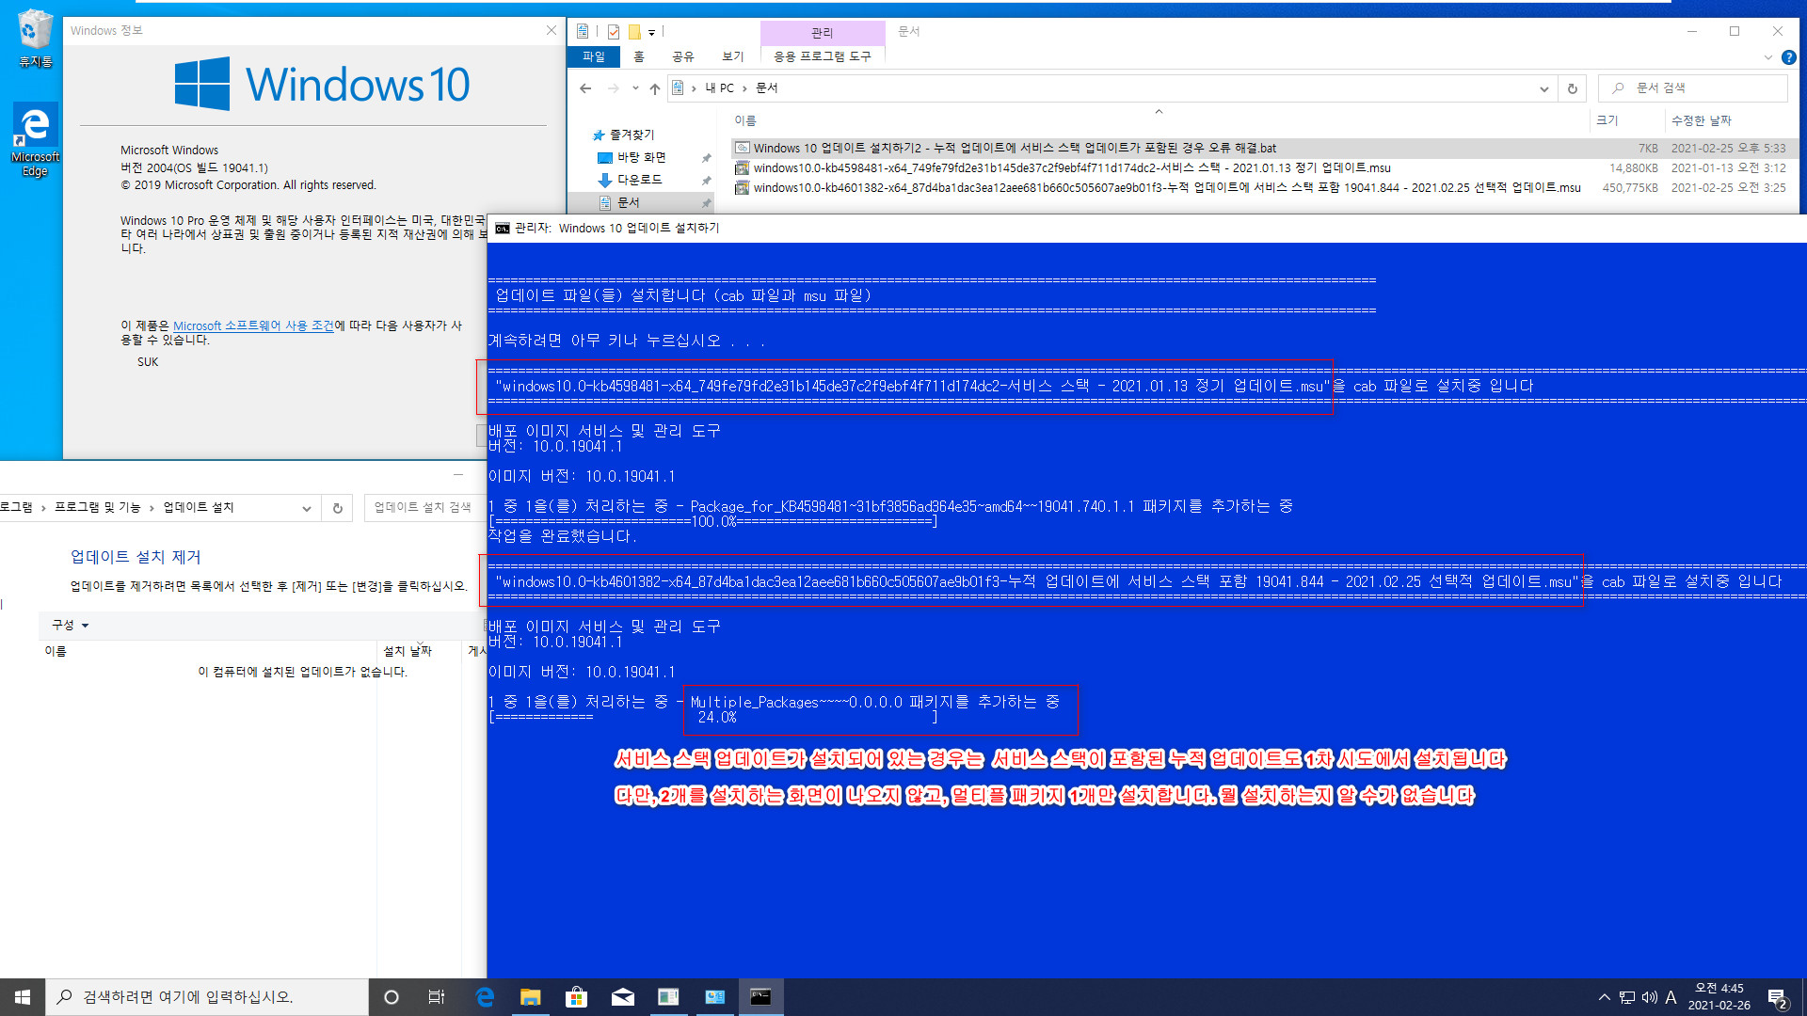Select the 관리 contextual tab
Image resolution: width=1807 pixels, height=1016 pixels.
coord(823,32)
